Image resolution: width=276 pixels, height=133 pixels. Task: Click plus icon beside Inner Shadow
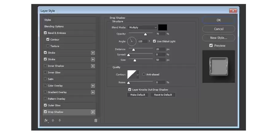[93, 66]
